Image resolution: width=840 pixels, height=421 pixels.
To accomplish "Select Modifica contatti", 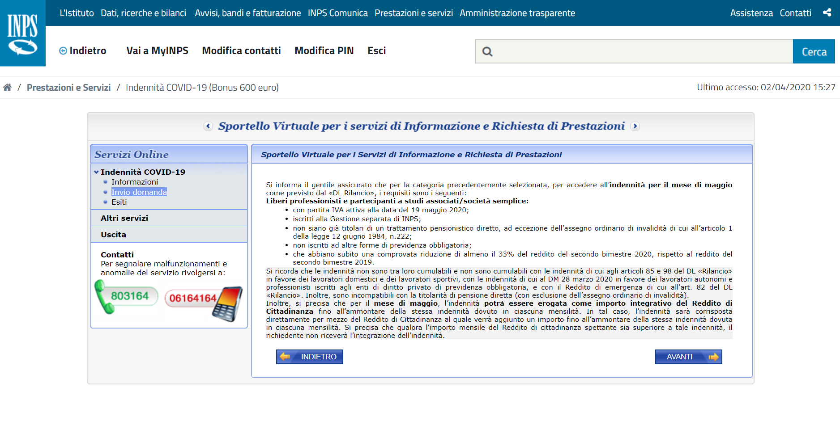I will pyautogui.click(x=242, y=51).
